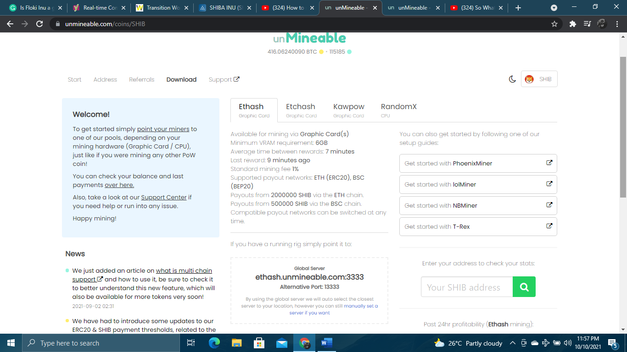Click the green search magnifier button
Viewport: 627px width, 352px height.
click(x=524, y=287)
